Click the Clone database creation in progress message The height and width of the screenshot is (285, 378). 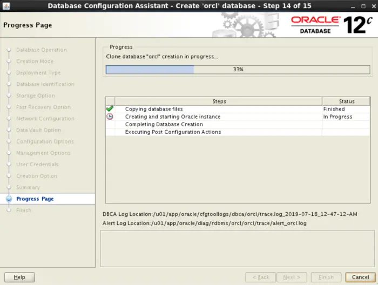click(162, 57)
